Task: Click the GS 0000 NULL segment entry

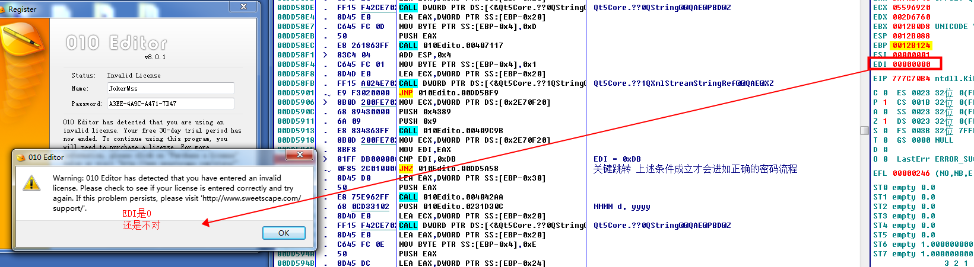Action: point(925,140)
